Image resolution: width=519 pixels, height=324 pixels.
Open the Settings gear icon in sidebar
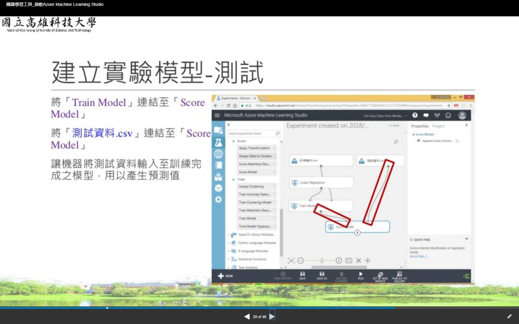(218, 199)
